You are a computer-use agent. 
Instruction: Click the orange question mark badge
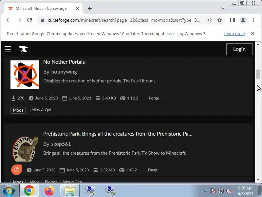17,170
